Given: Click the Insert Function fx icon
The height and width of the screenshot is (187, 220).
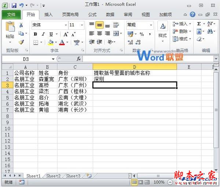Looking at the screenshot, I should (78, 59).
